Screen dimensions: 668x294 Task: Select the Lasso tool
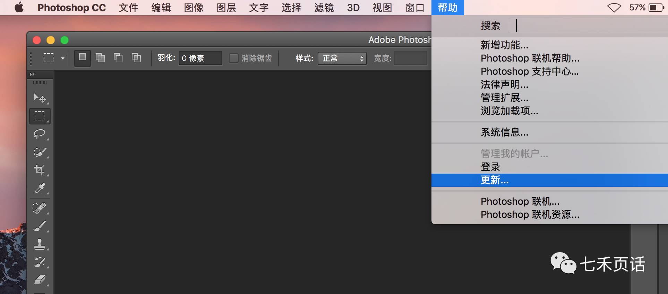coord(40,134)
